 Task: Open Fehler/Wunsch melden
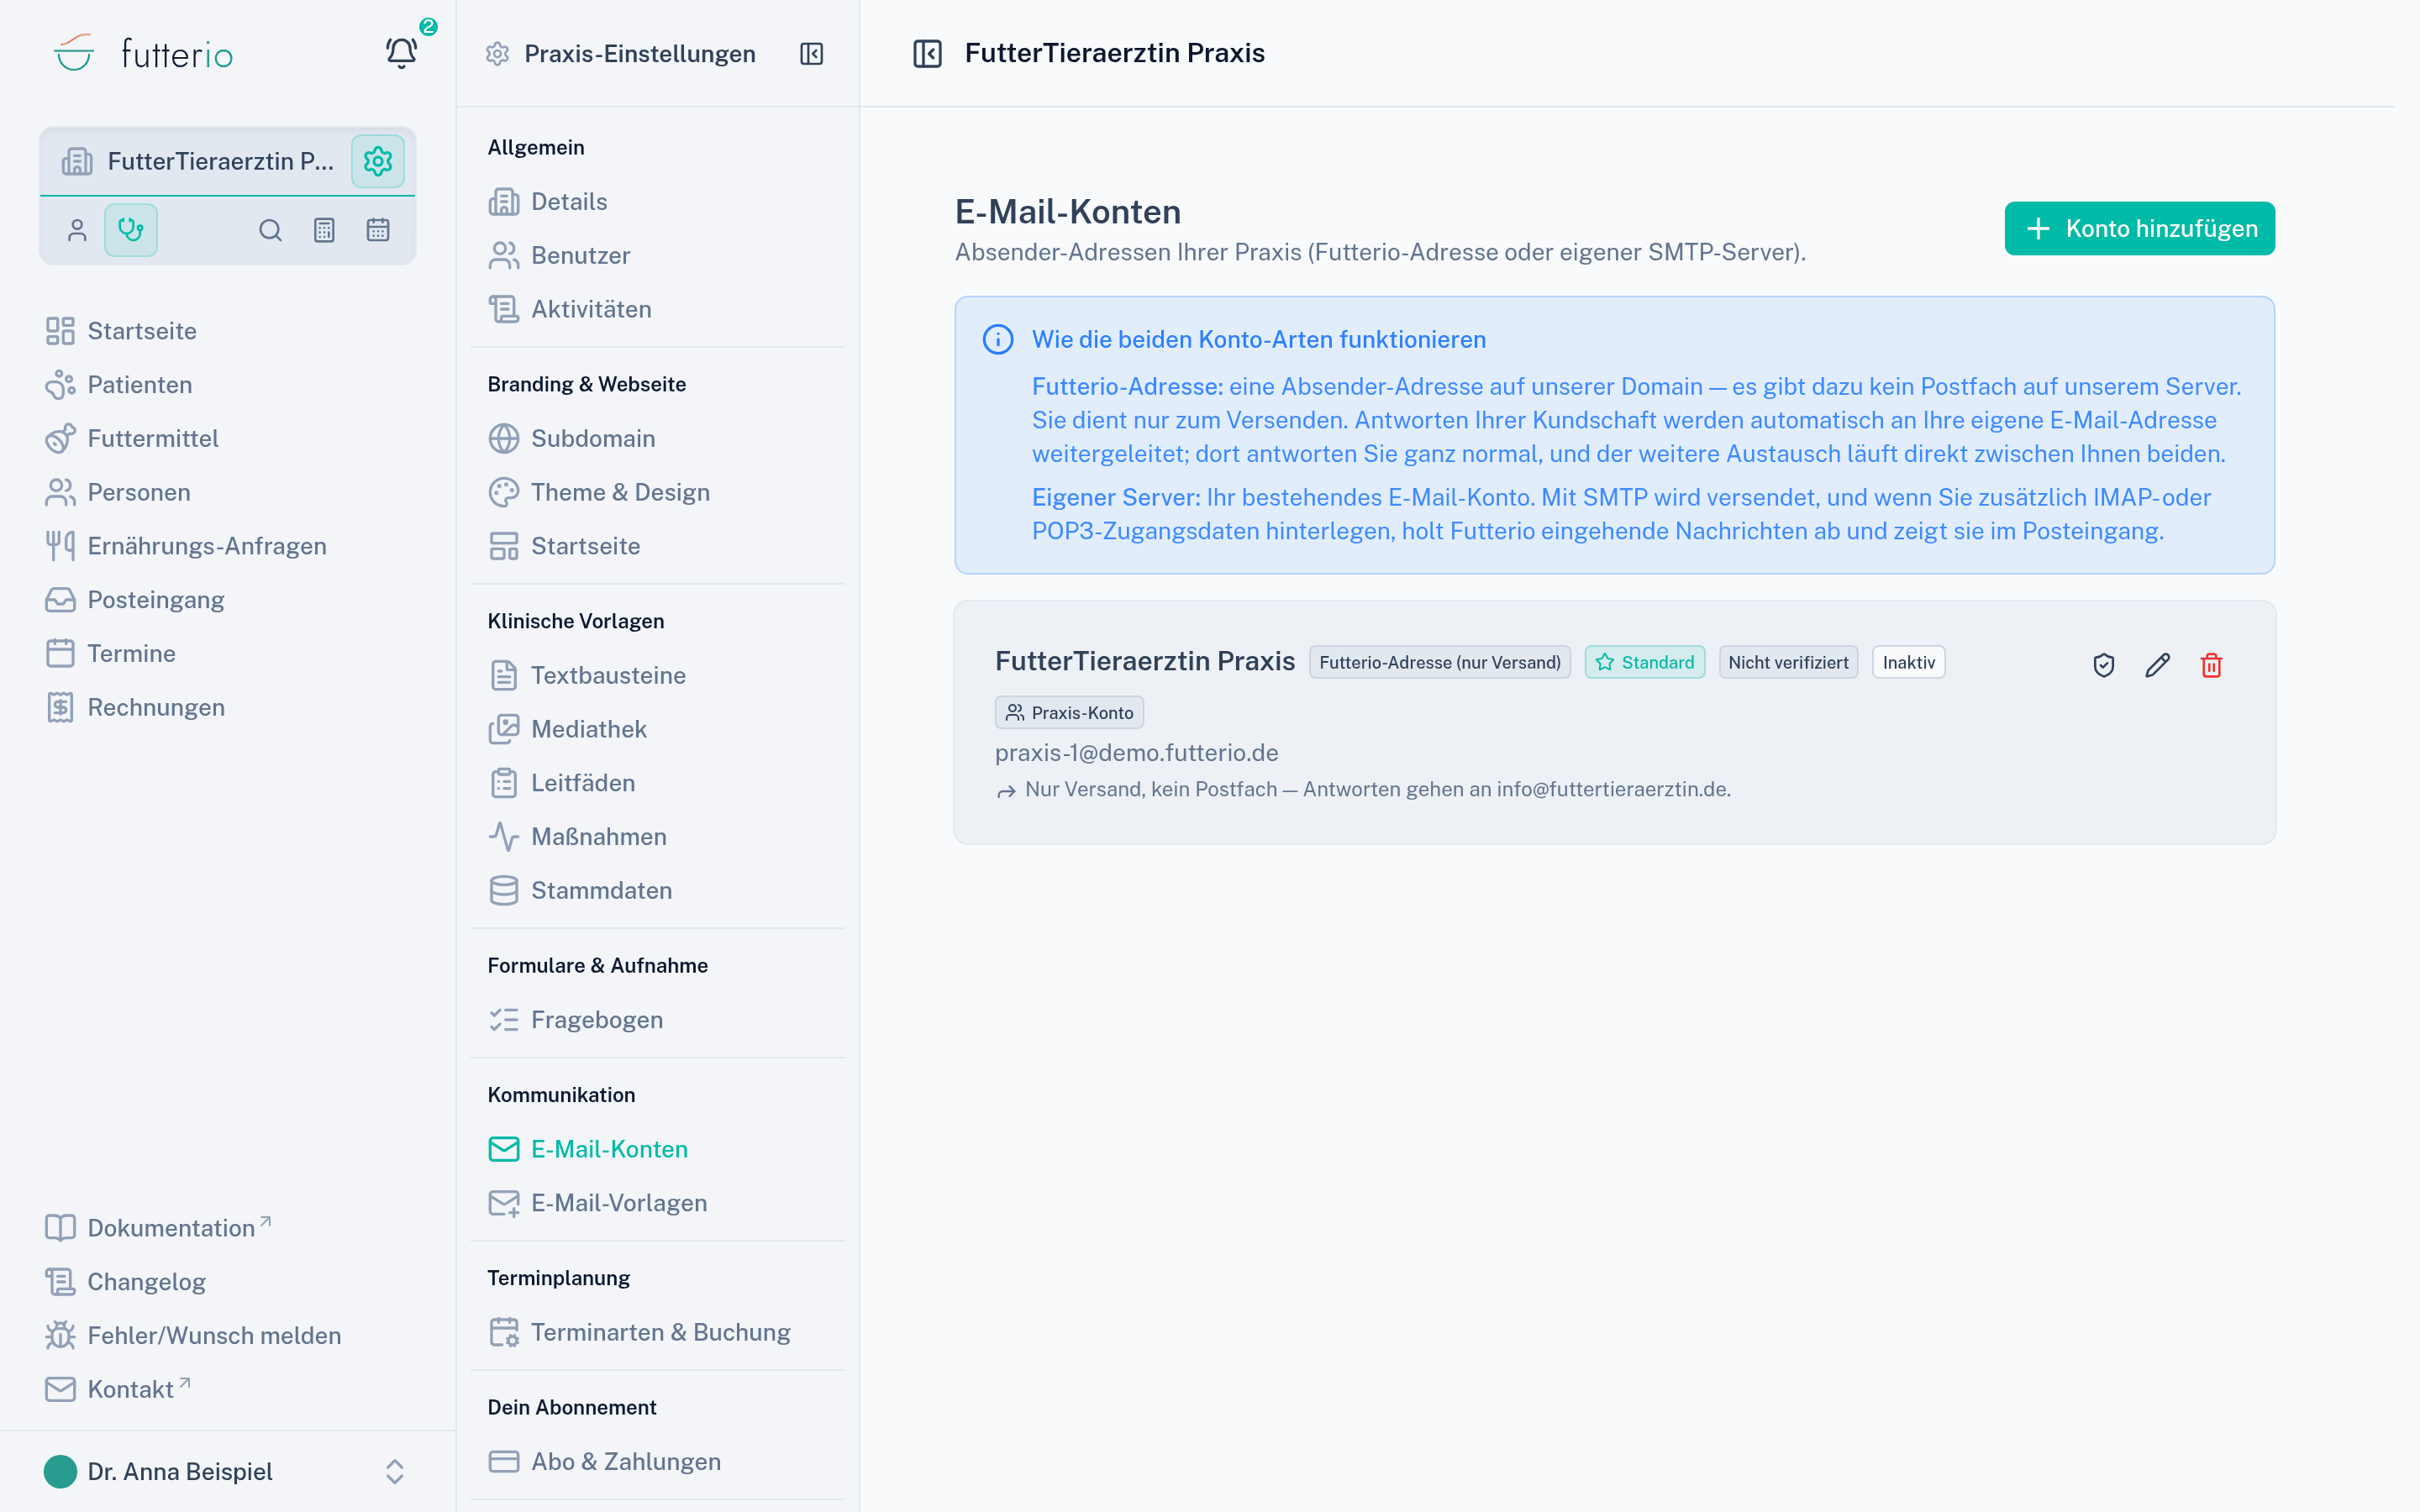[x=194, y=1335]
